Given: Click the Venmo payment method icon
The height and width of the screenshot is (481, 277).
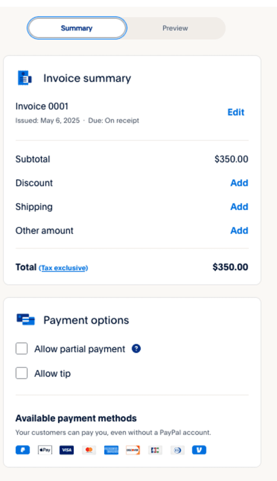Looking at the screenshot, I should click(x=199, y=450).
